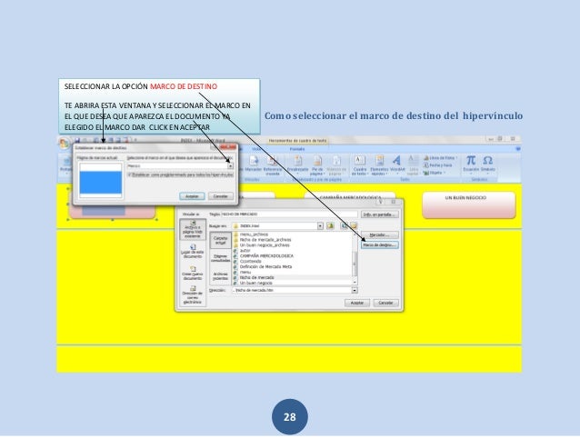Switch to Vista ribbon tab
The height and width of the screenshot is (448, 580).
tap(256, 149)
